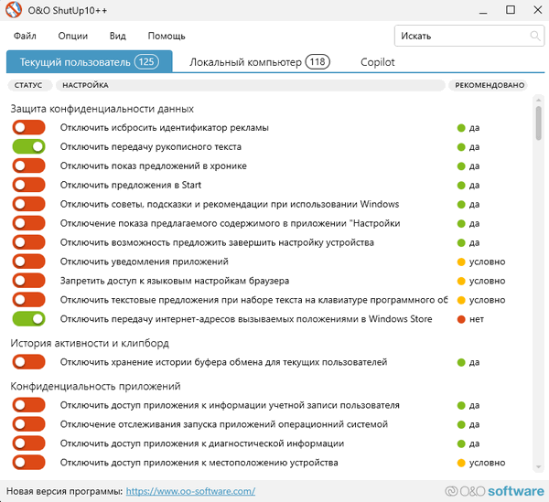The image size is (549, 502).
Task: Click the scrollbar down arrow
Action: tap(539, 467)
